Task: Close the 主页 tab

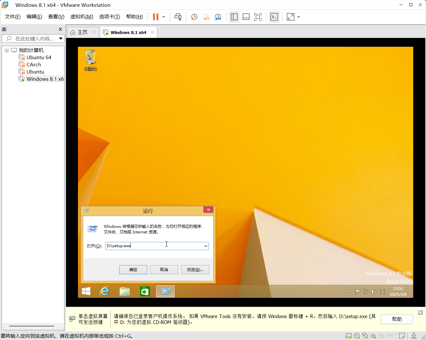Action: [x=94, y=32]
